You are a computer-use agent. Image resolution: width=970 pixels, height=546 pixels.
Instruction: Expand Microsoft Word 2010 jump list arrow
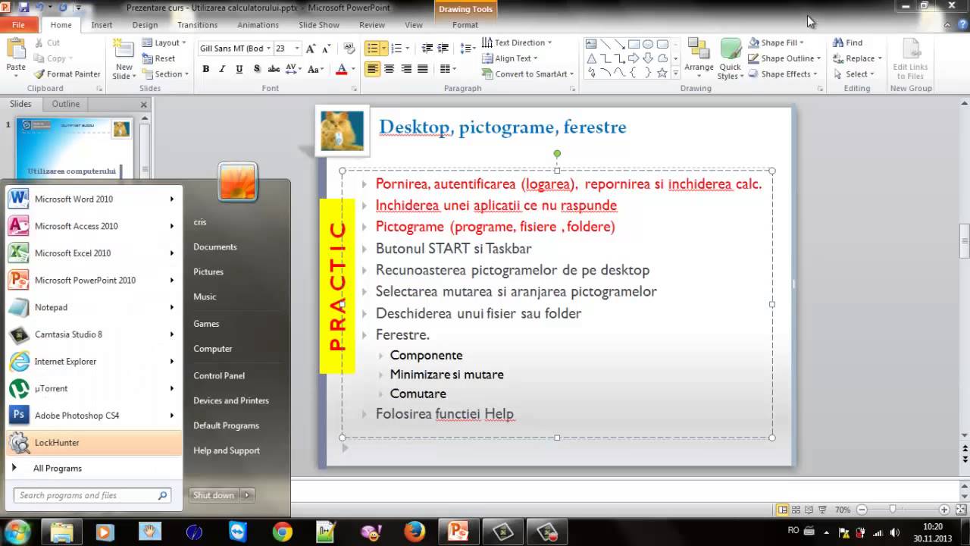(x=172, y=199)
